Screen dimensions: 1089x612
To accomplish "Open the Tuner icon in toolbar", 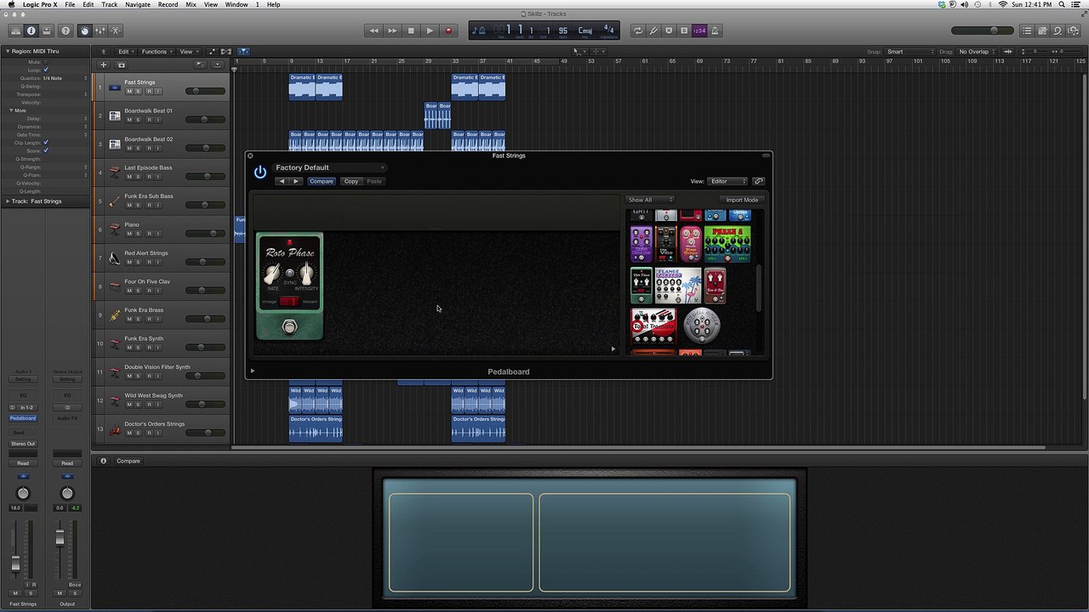I will (x=653, y=31).
